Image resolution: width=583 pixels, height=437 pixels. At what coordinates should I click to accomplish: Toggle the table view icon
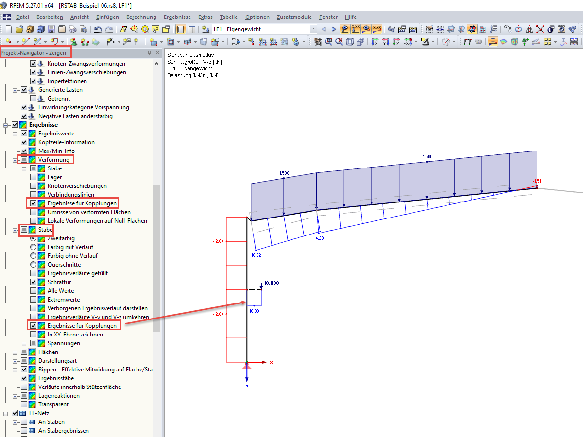coord(191,29)
